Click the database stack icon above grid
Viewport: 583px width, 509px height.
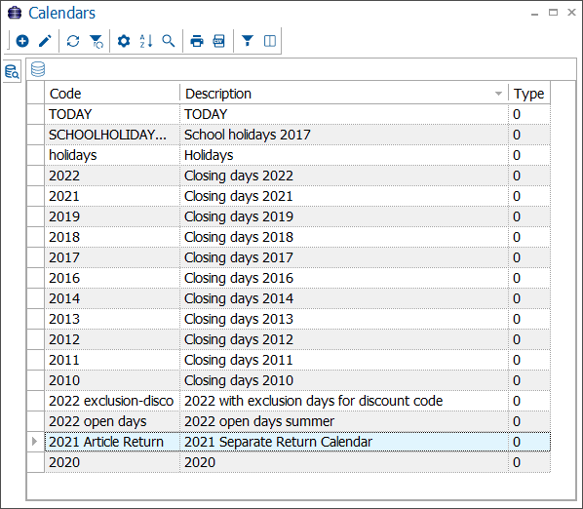coord(38,69)
